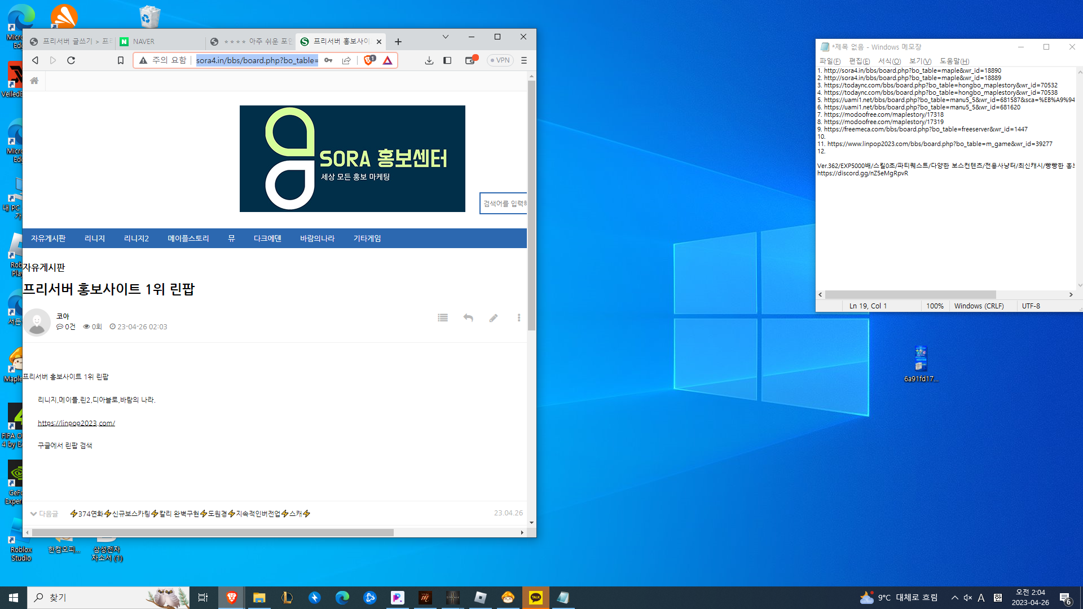1083x609 pixels.
Task: Open the post's three-dot more options
Action: pyautogui.click(x=519, y=318)
